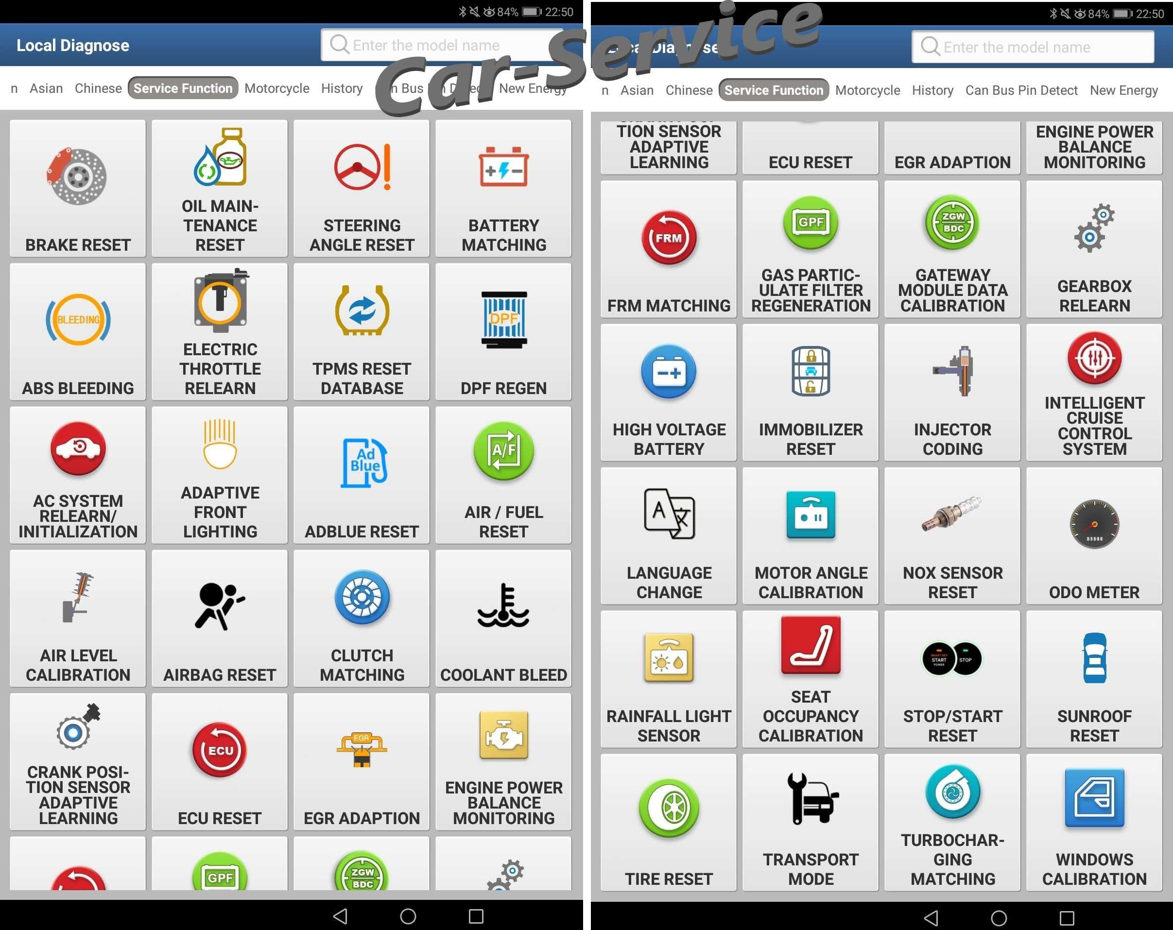
Task: Click the Chinese vehicle category
Action: (x=99, y=89)
